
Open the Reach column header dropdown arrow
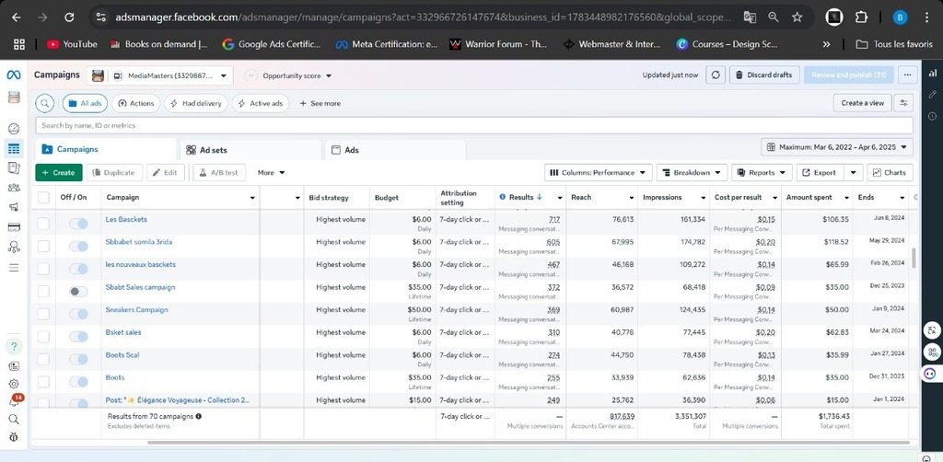[x=631, y=198]
